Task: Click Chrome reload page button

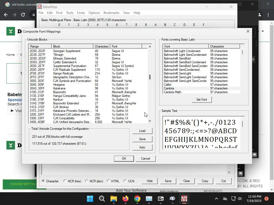Action: 23,15
